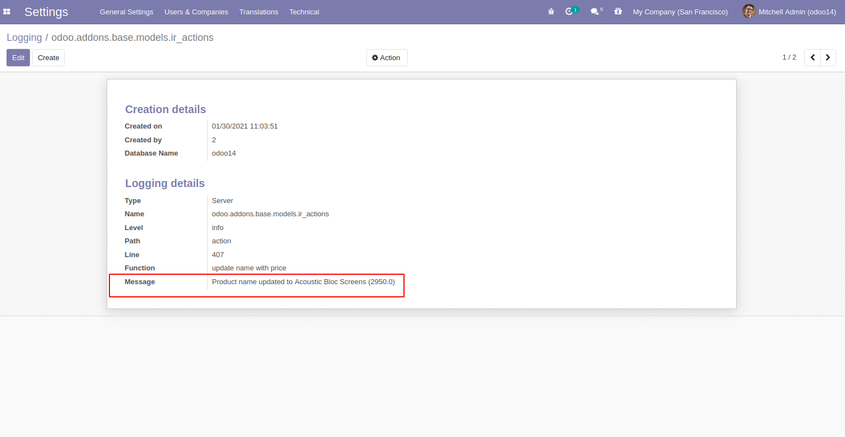This screenshot has width=845, height=437.
Task: Click the gift box icon
Action: pyautogui.click(x=618, y=12)
